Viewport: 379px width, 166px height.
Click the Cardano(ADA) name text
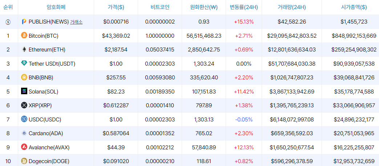(46, 133)
